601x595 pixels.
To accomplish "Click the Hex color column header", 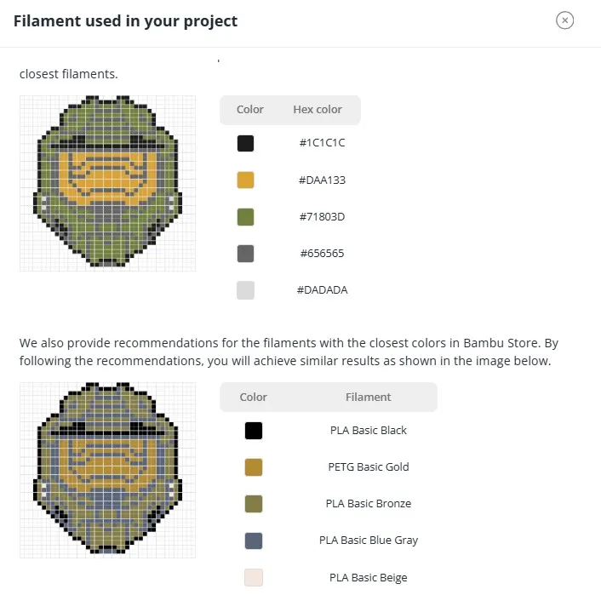I will (x=318, y=110).
